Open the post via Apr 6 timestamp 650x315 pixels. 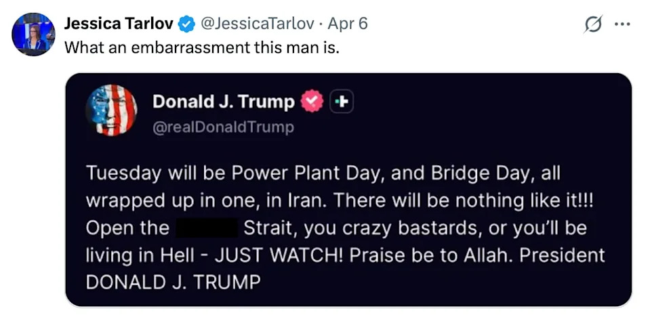[348, 24]
